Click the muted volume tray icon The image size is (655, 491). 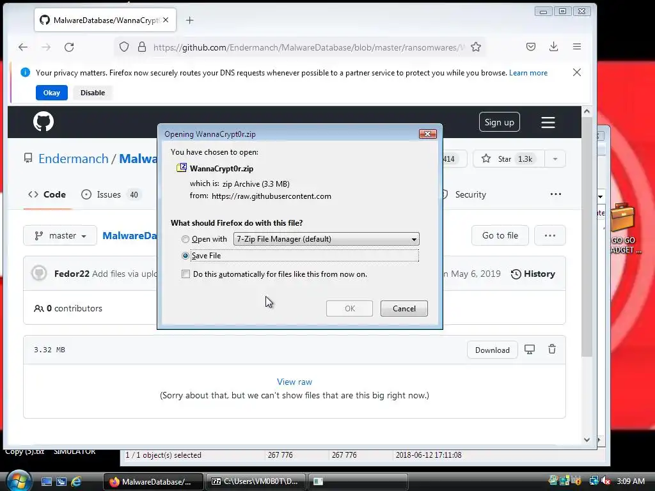(x=606, y=481)
